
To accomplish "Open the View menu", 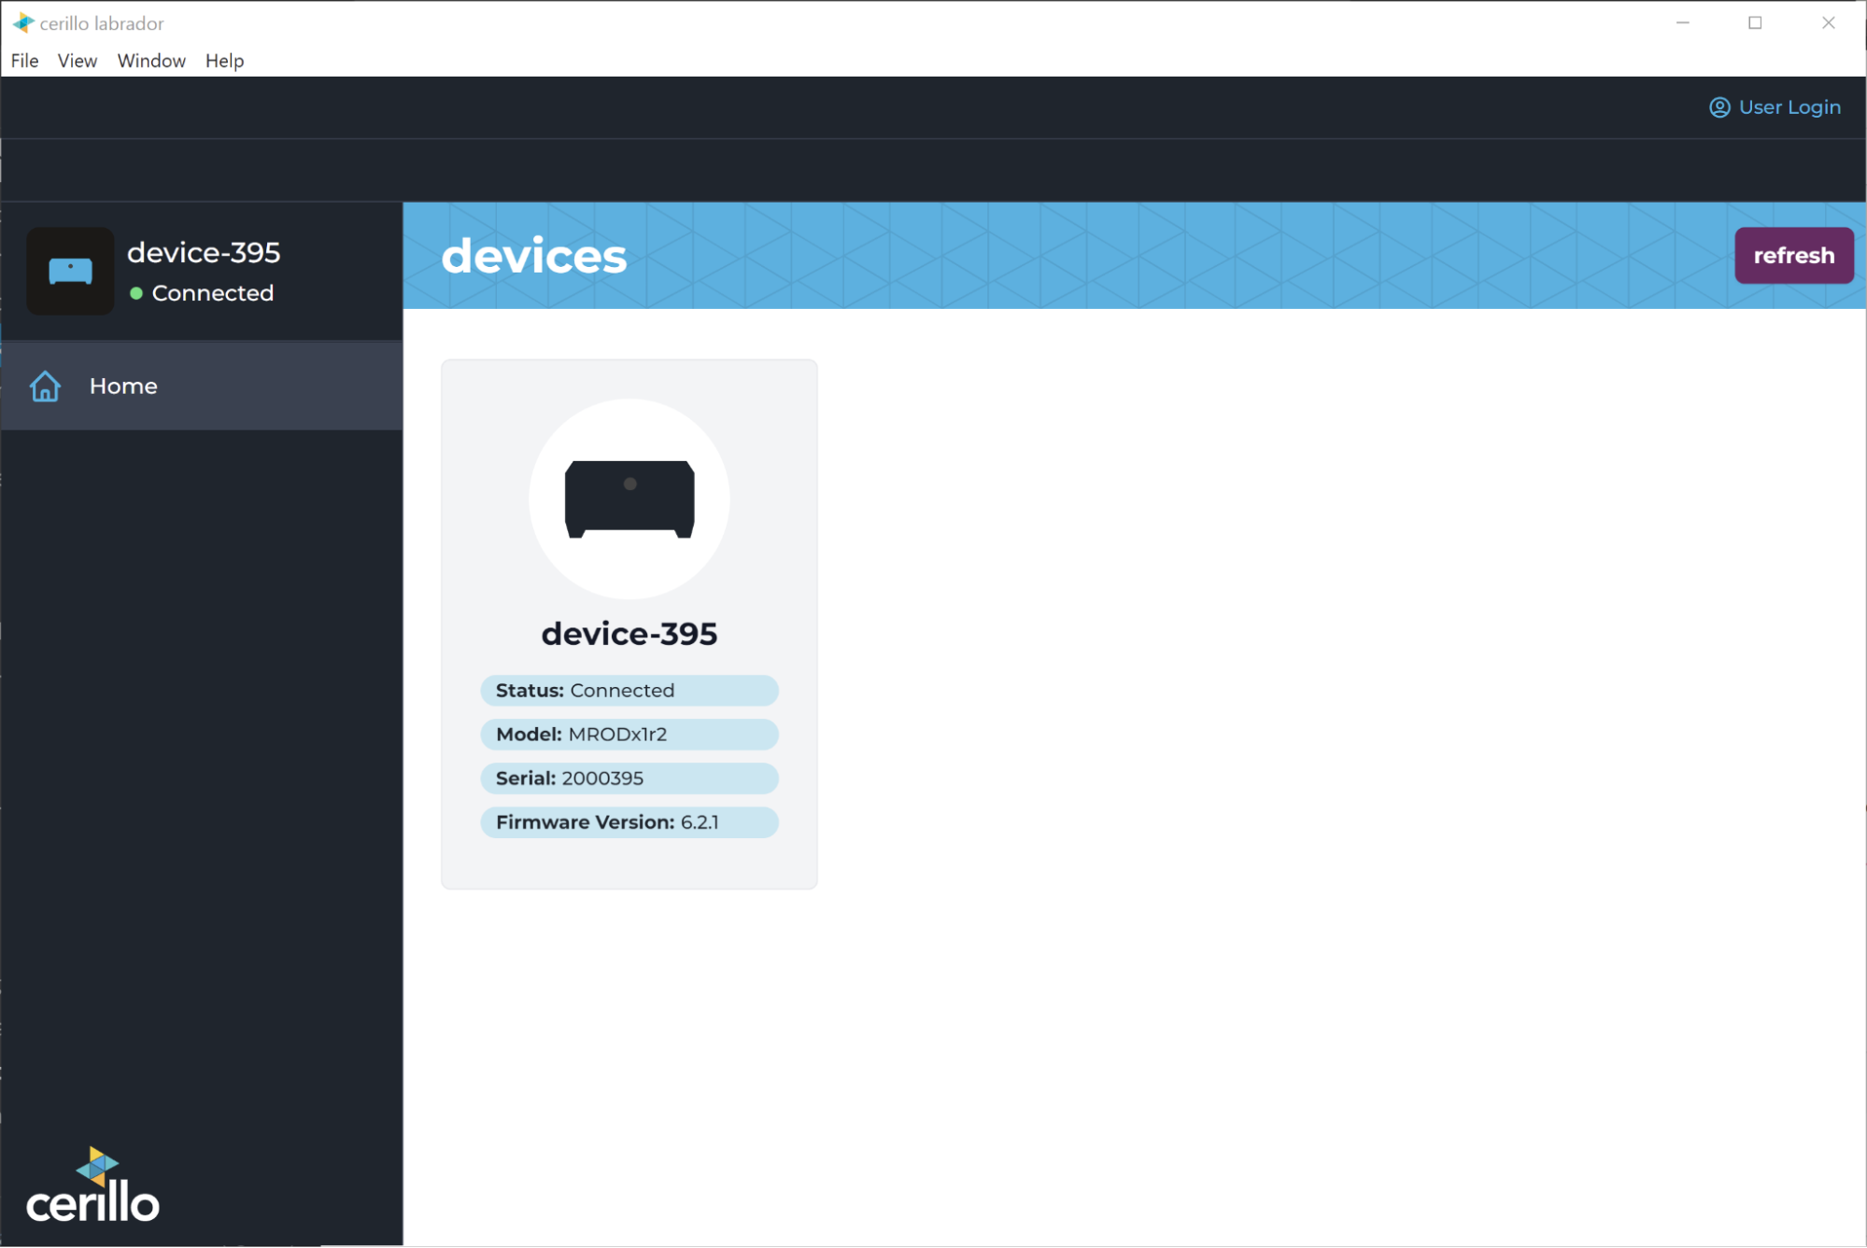I will [x=77, y=61].
